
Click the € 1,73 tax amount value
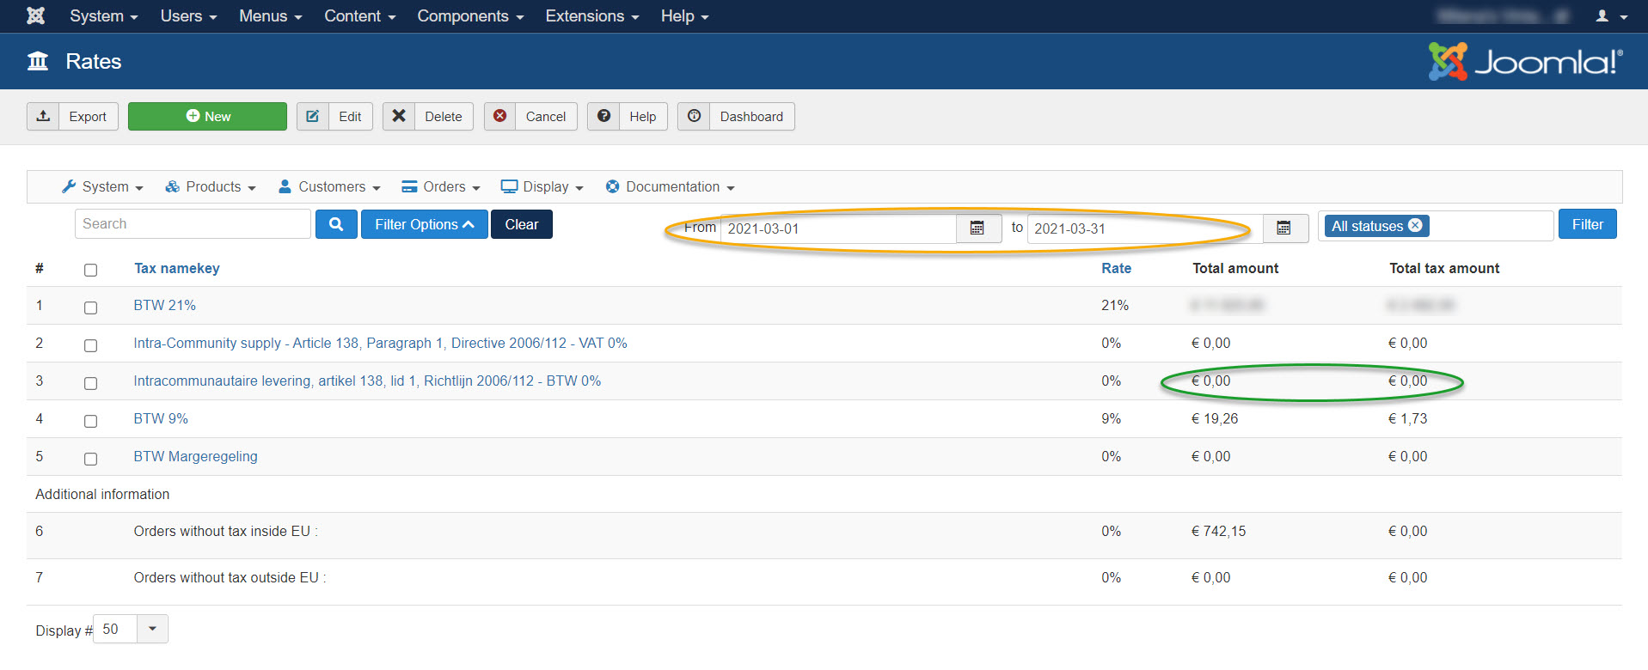(1407, 418)
